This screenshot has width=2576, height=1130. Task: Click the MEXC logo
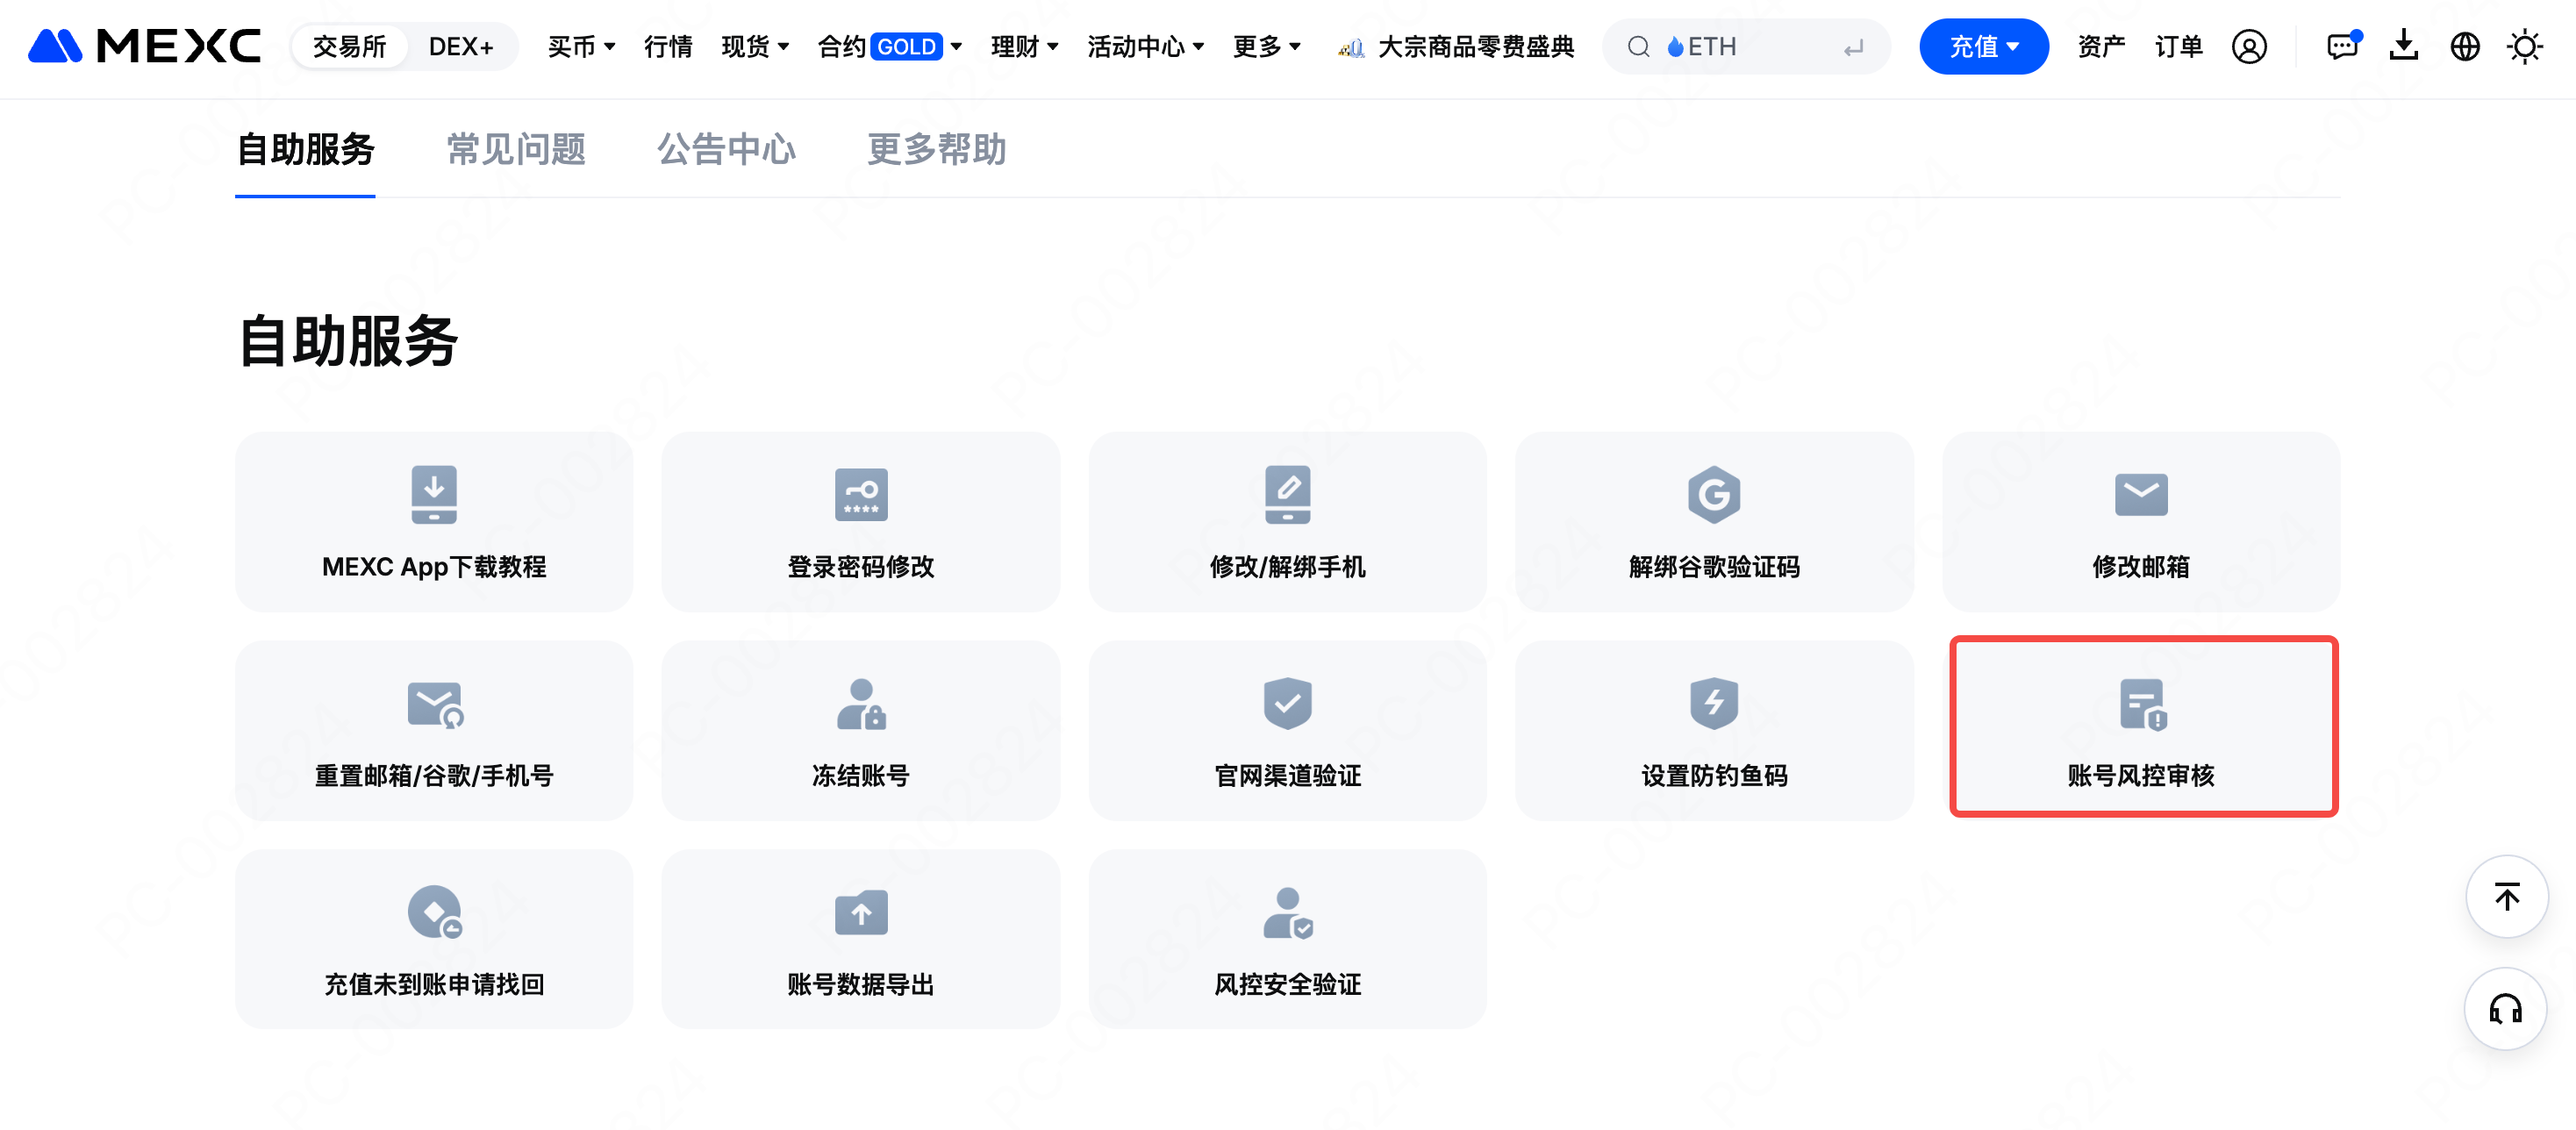coord(145,47)
